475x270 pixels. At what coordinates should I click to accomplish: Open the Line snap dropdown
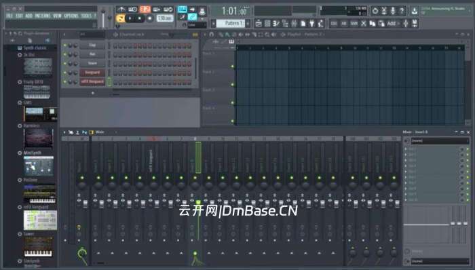tap(197, 25)
